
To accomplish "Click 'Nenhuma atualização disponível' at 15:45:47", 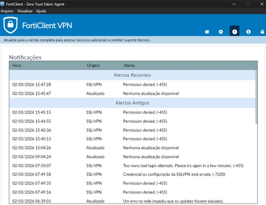I will pos(151,94).
